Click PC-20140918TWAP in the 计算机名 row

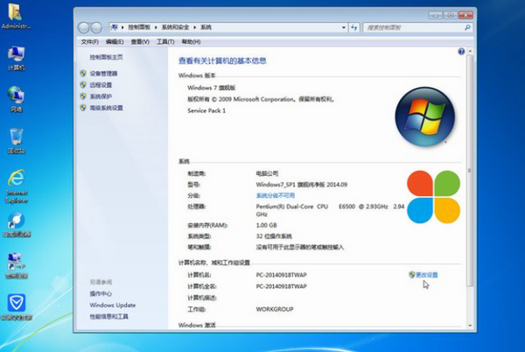click(x=281, y=275)
